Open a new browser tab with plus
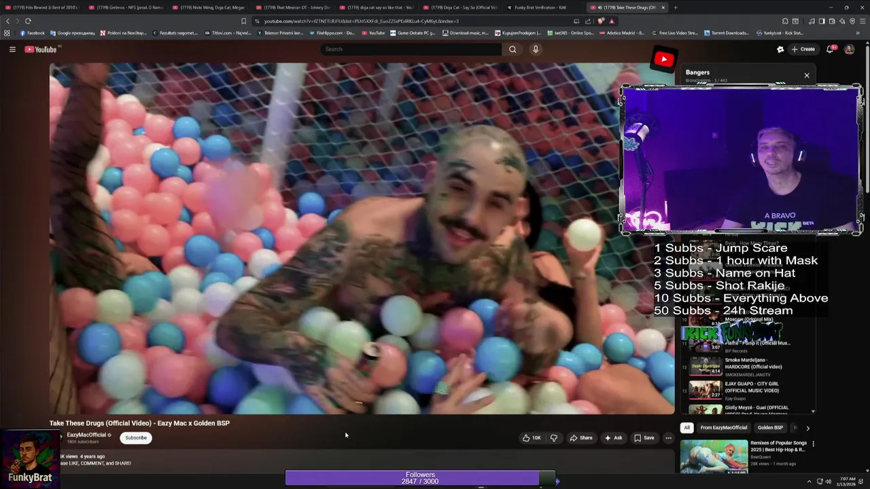 (x=676, y=7)
